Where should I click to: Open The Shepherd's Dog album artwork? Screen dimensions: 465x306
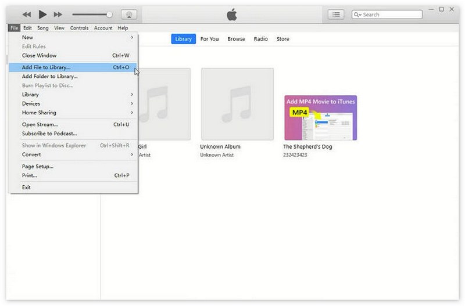tap(321, 118)
